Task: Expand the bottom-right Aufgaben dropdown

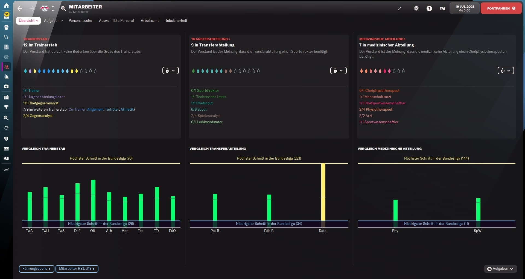Action: [500, 269]
